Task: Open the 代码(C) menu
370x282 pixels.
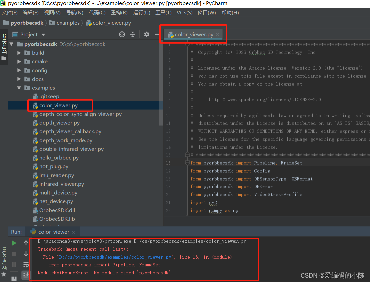Action: click(97, 13)
